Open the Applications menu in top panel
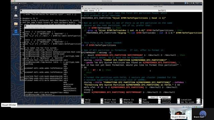214x120 pixels. [x=15, y=3]
